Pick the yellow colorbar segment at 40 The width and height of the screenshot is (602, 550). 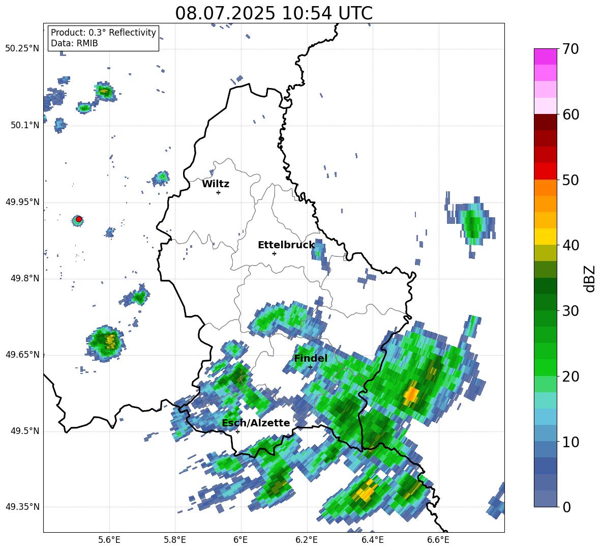[545, 237]
